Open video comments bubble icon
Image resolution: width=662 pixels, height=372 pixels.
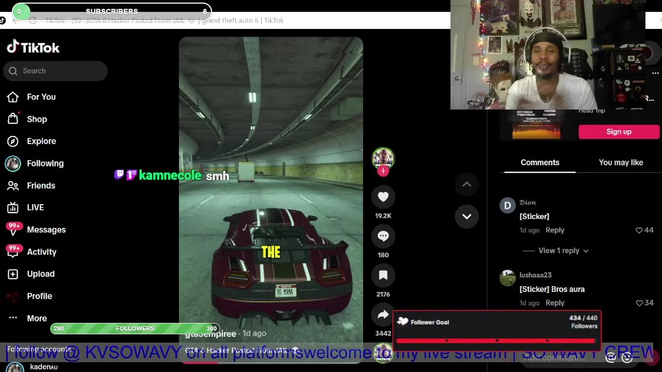[383, 236]
